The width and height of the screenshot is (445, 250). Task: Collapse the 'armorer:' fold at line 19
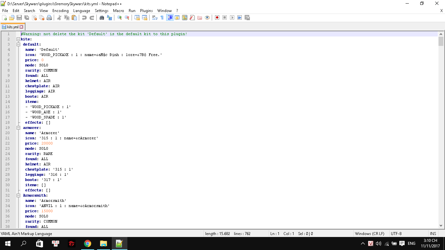[19, 128]
